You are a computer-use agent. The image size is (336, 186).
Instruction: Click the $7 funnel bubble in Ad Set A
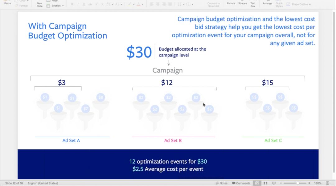86,109
